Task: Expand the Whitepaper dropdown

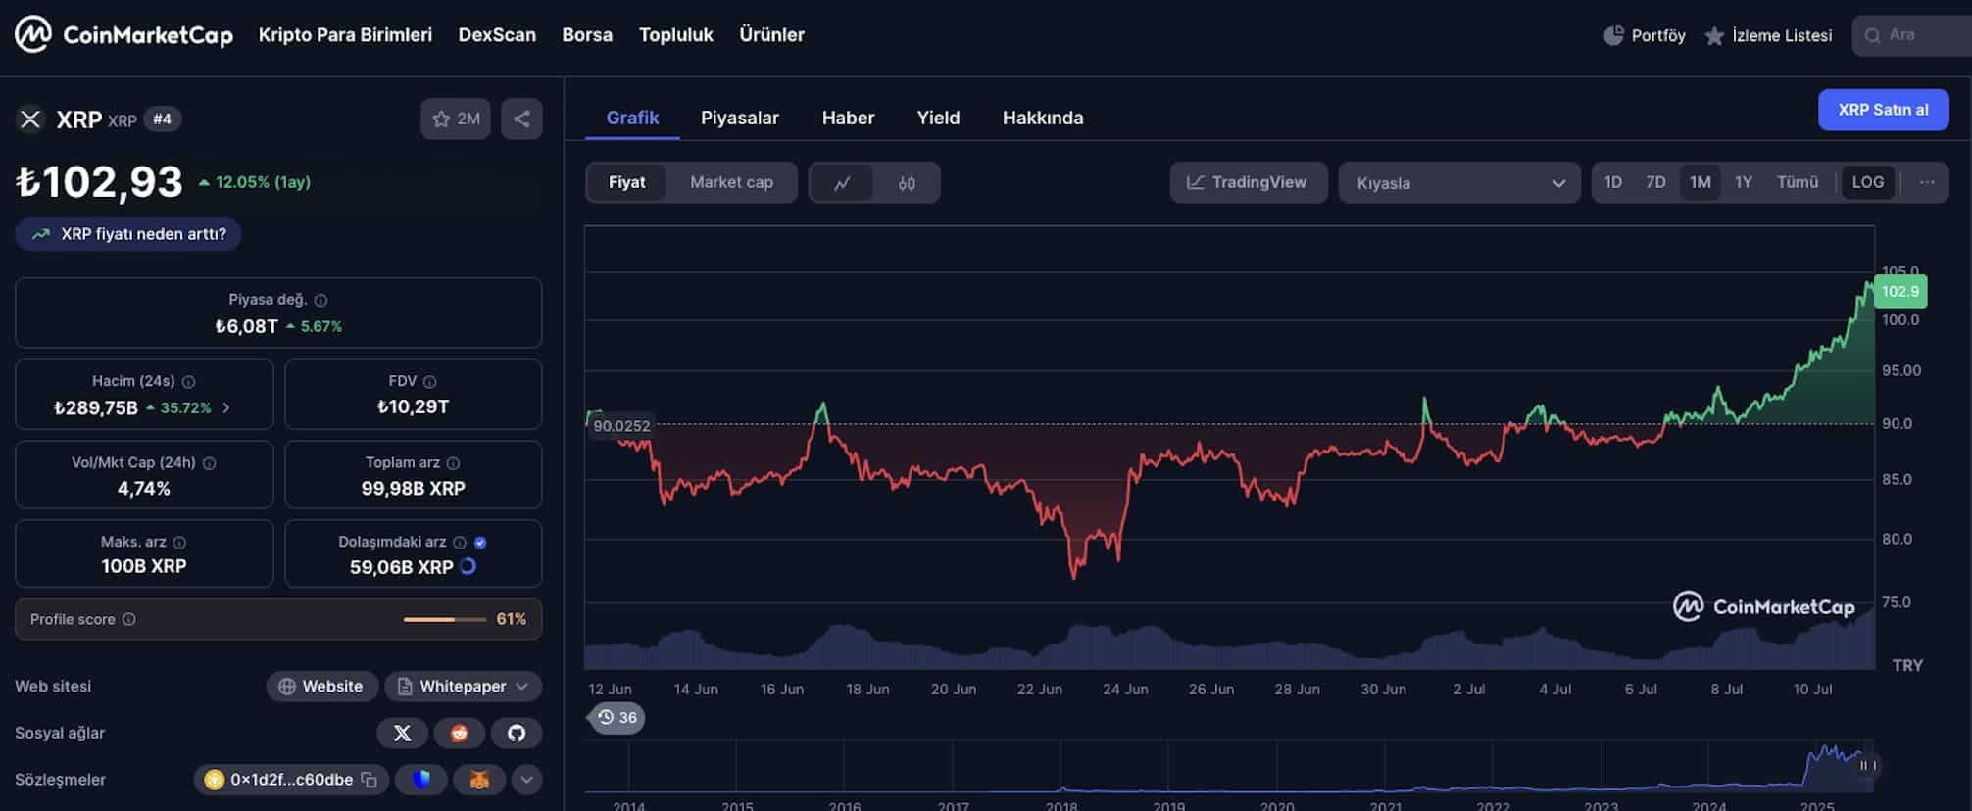Action: pyautogui.click(x=463, y=687)
